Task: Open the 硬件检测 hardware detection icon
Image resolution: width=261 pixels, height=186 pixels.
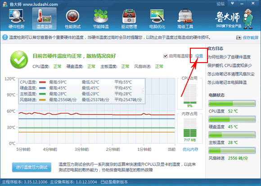Action: 17,19
